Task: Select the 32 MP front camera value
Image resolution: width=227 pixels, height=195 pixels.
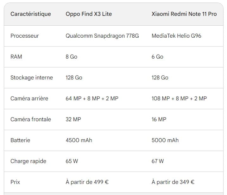Action: point(73,119)
